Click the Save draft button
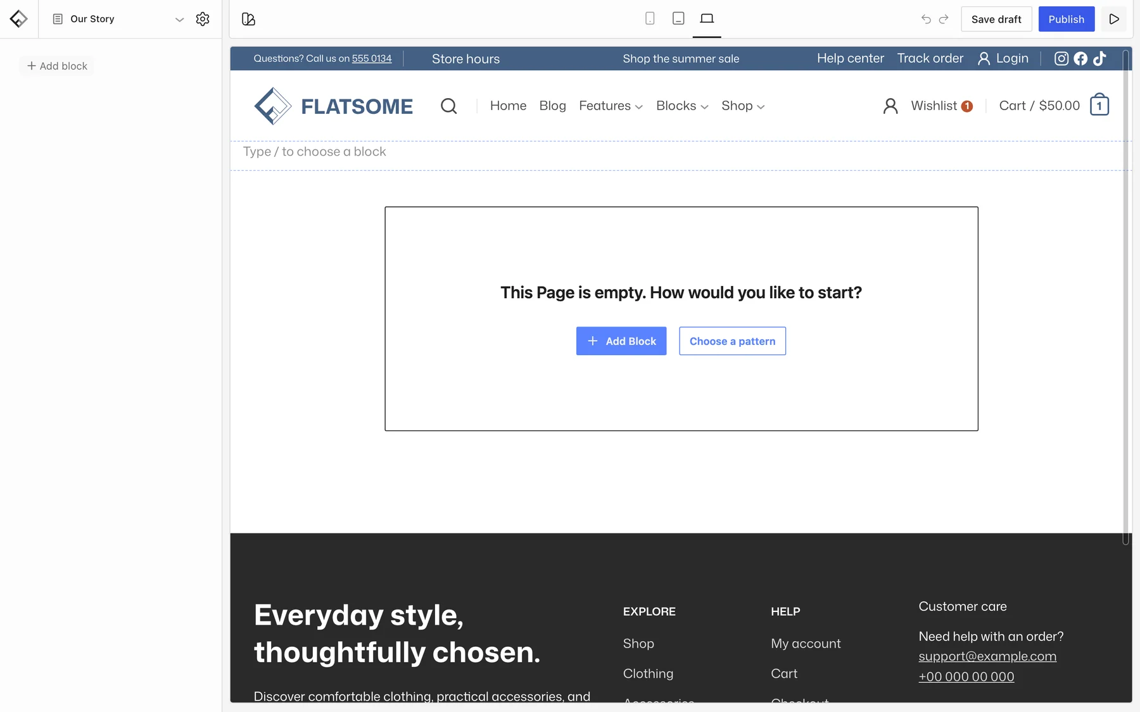 point(996,19)
